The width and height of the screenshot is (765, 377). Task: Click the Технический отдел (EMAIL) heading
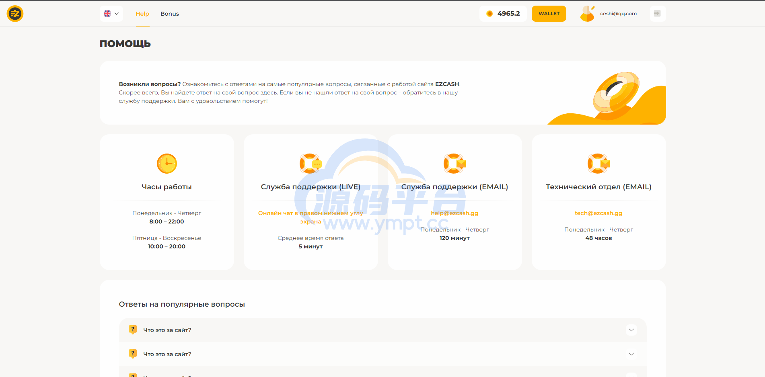[598, 187]
